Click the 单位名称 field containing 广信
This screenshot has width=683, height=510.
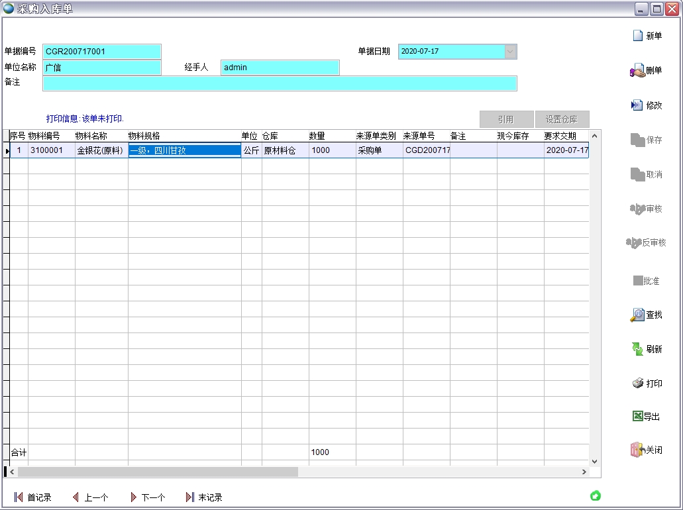pos(102,68)
